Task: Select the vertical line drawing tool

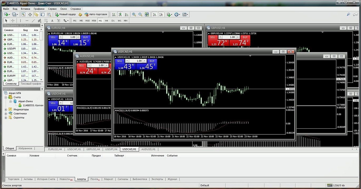Action: click(20, 20)
